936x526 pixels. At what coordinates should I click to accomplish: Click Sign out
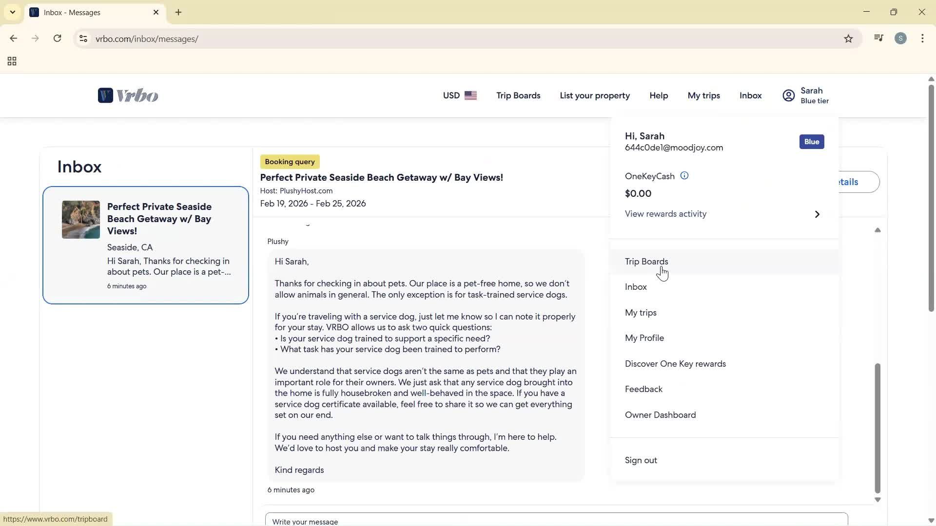(x=641, y=460)
